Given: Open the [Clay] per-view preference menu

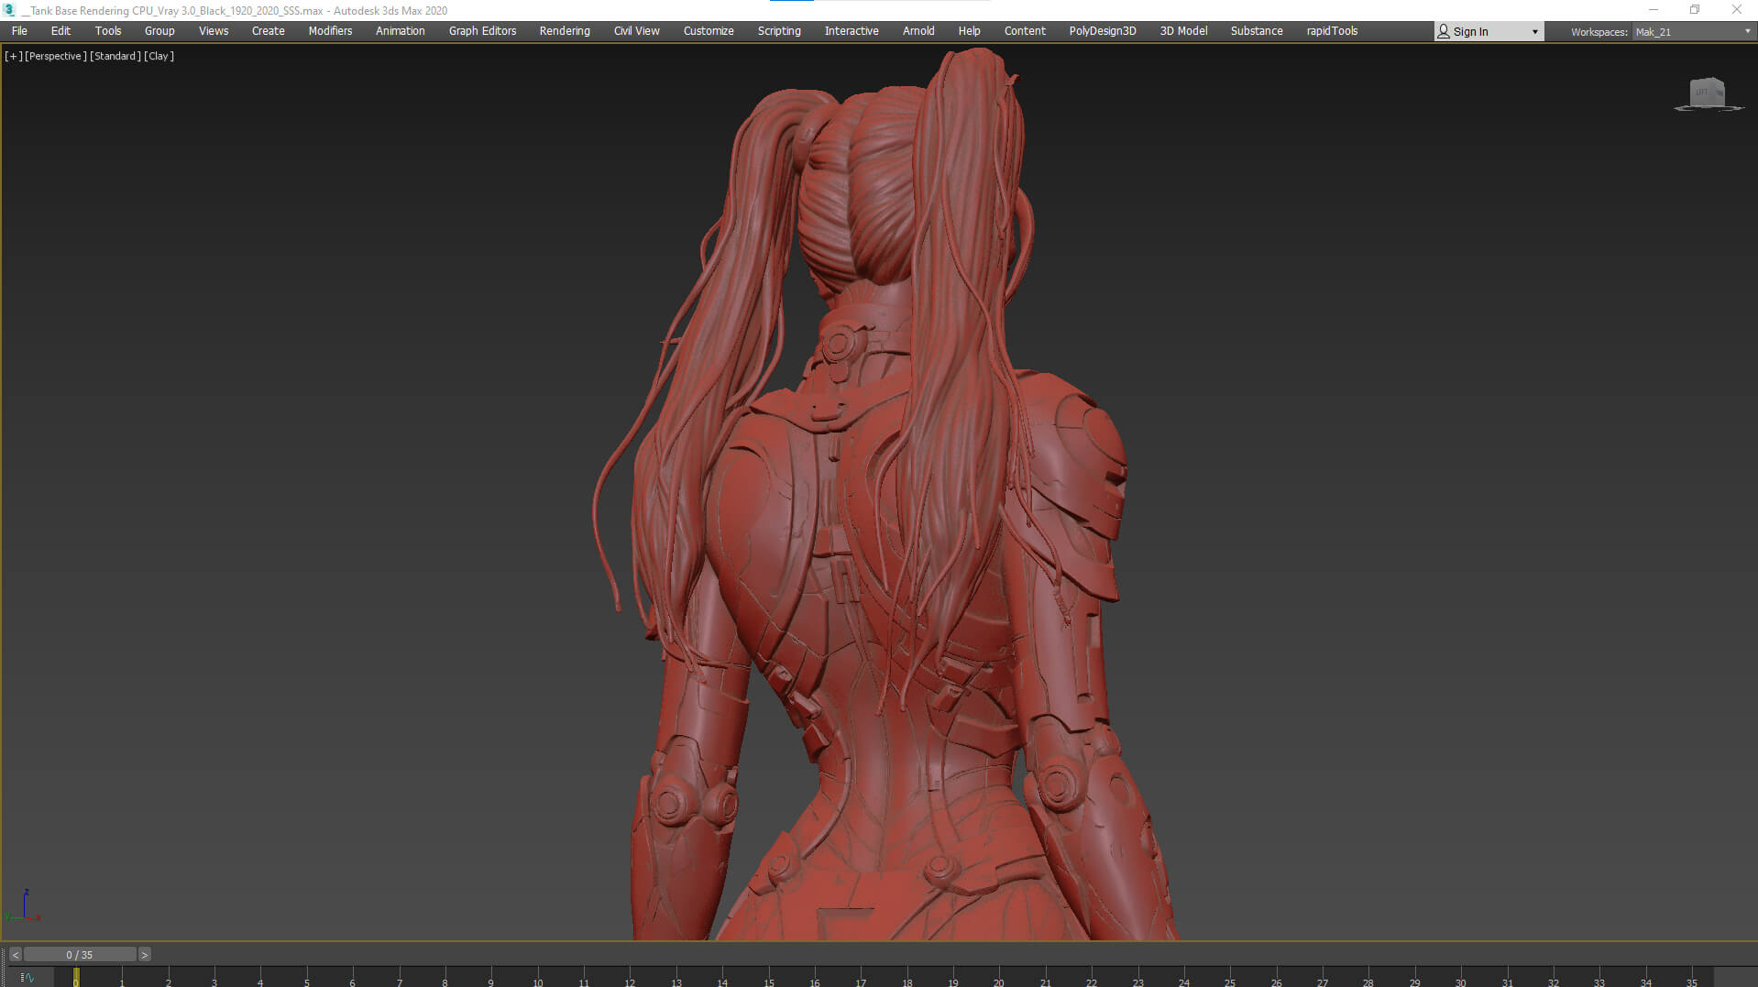Looking at the screenshot, I should tap(159, 56).
